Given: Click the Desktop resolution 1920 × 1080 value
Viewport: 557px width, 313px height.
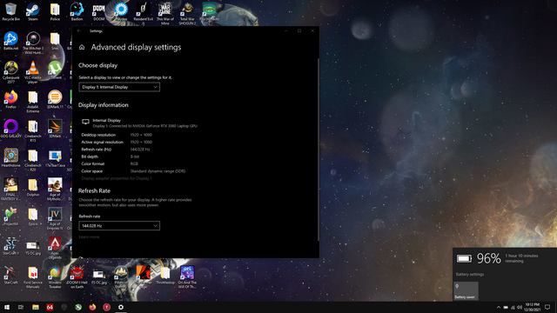Looking at the screenshot, I should click(x=141, y=135).
